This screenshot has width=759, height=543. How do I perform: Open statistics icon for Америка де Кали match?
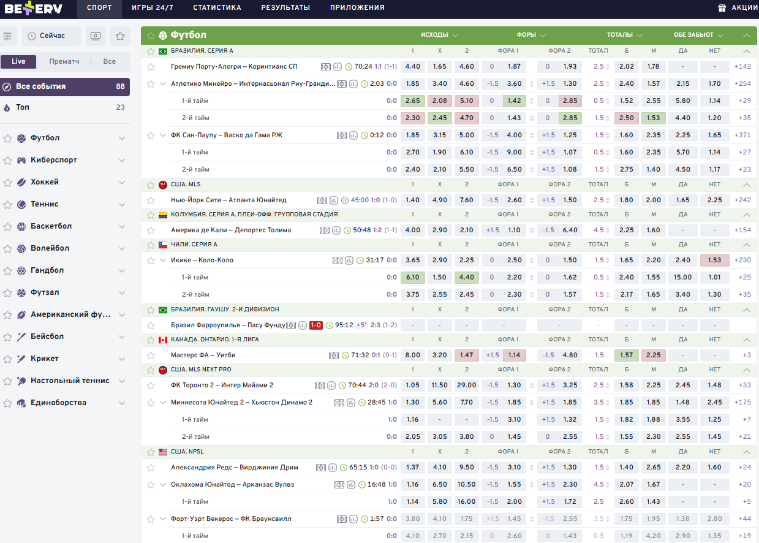[x=335, y=230]
